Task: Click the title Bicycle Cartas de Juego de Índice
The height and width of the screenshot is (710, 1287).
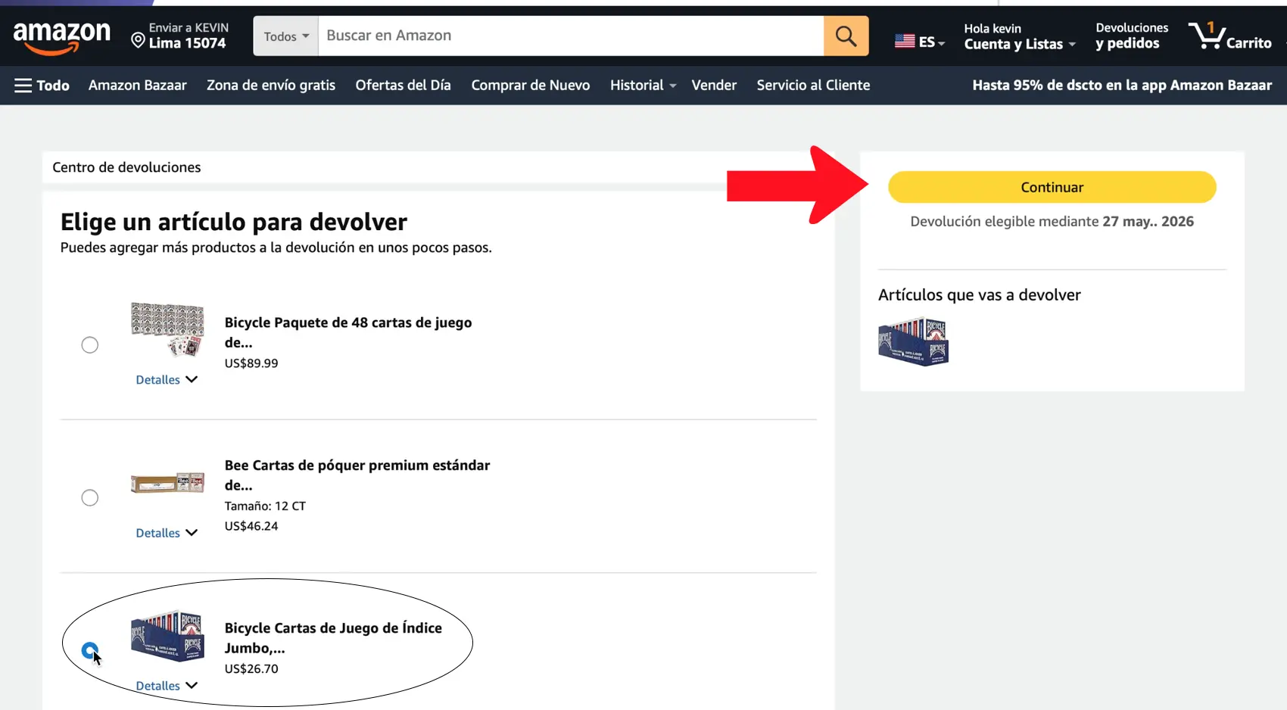Action: point(333,638)
